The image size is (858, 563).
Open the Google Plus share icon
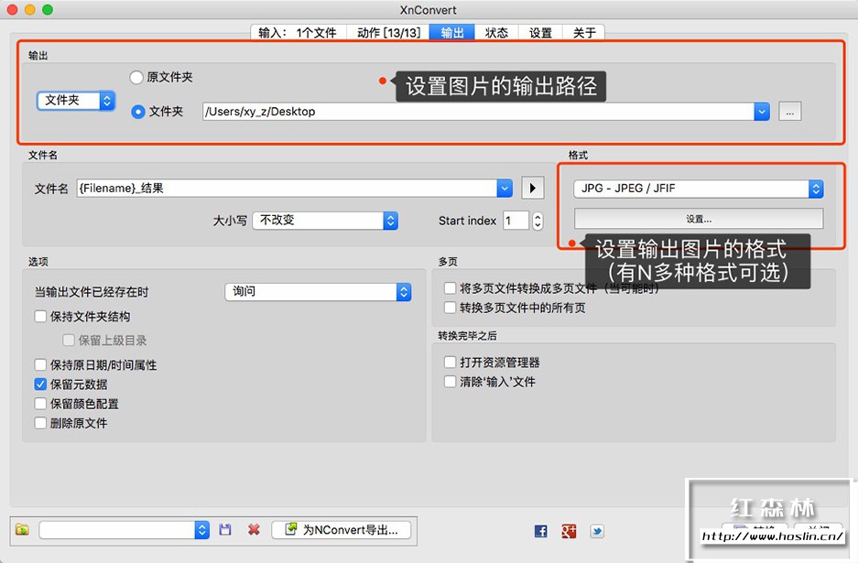pos(569,531)
